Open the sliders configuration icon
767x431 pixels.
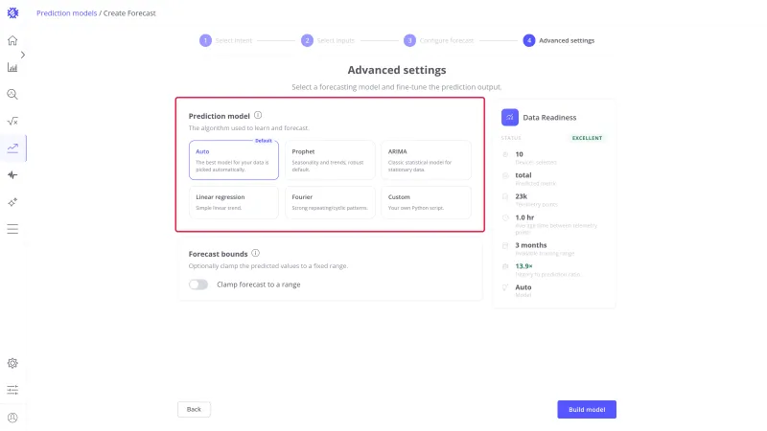click(x=12, y=390)
